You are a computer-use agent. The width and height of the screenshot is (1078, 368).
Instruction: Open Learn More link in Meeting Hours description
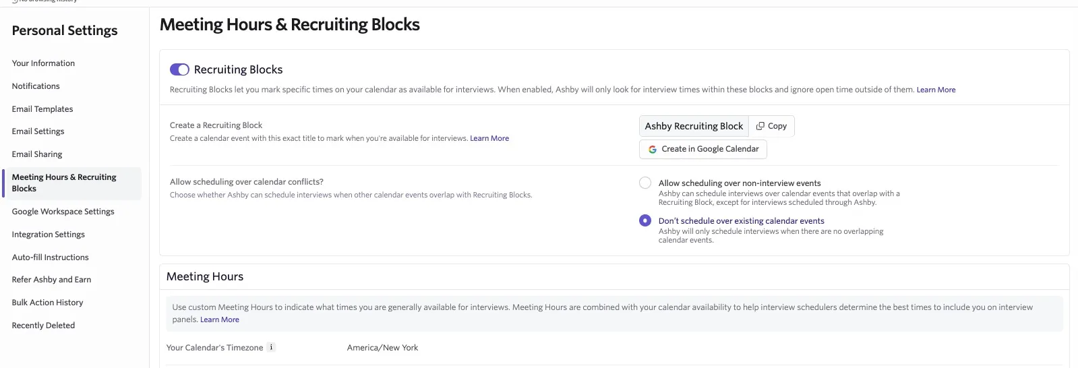[220, 319]
